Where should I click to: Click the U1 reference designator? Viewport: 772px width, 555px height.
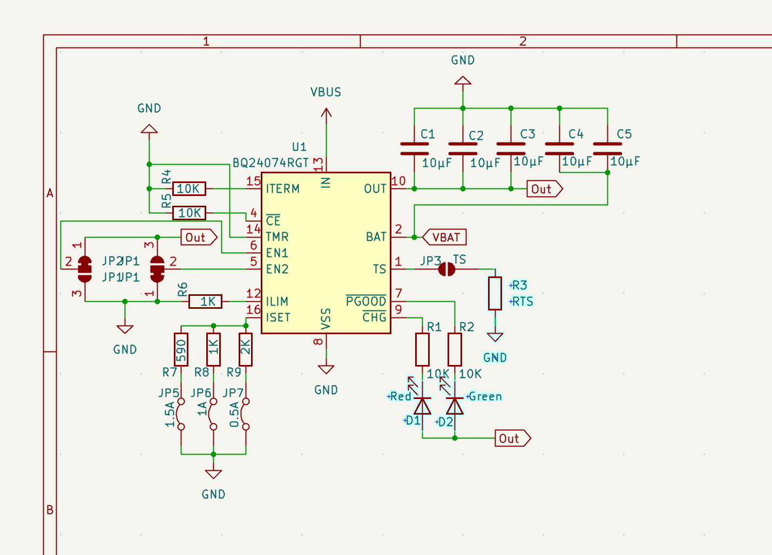coord(299,147)
